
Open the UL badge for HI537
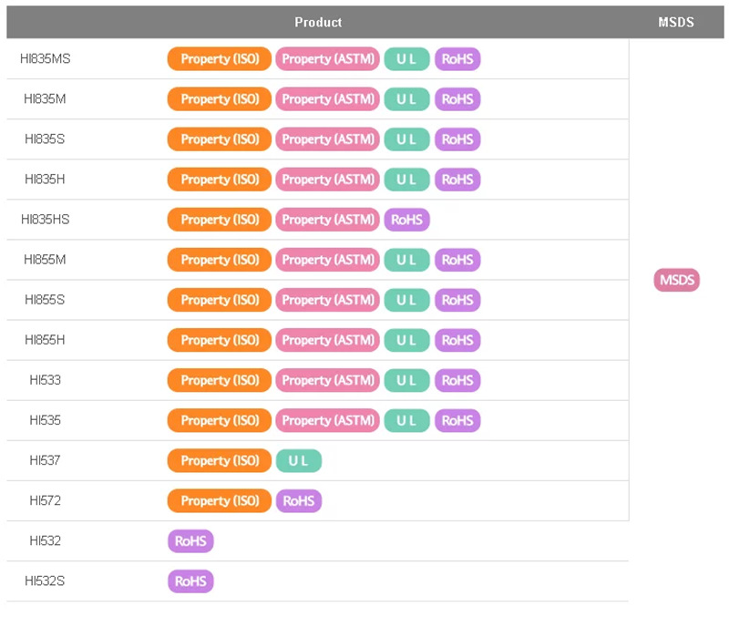click(x=299, y=460)
